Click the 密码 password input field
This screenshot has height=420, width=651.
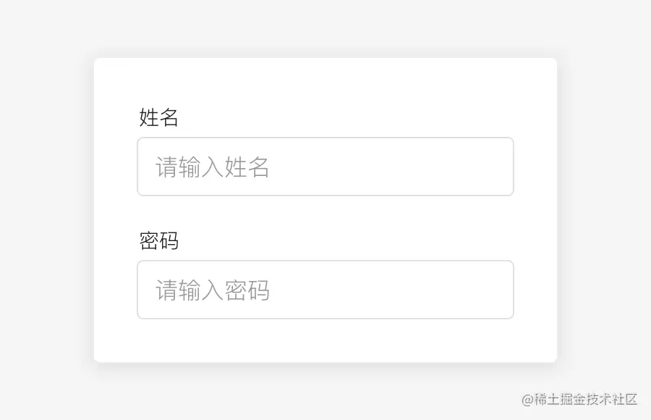click(325, 290)
